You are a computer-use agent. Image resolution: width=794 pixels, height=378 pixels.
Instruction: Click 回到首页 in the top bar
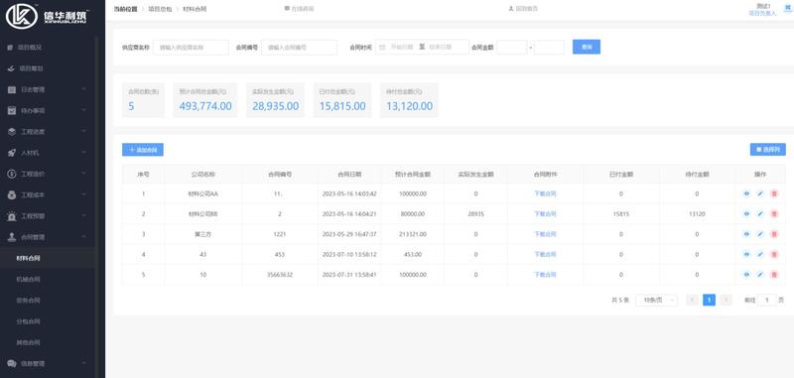pos(523,9)
